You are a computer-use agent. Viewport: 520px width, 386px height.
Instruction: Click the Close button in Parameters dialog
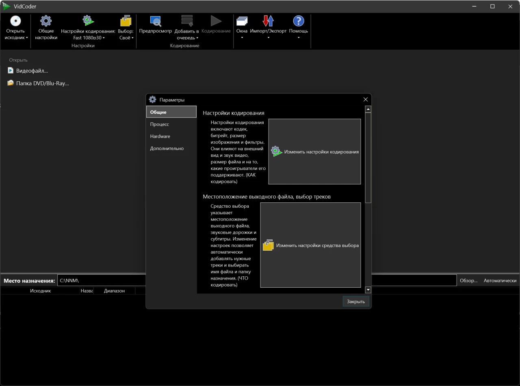(x=356, y=301)
